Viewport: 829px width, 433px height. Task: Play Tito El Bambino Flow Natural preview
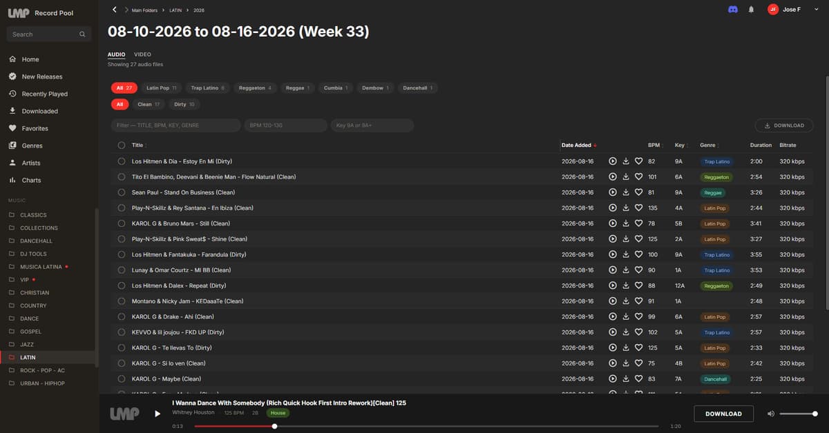click(613, 177)
